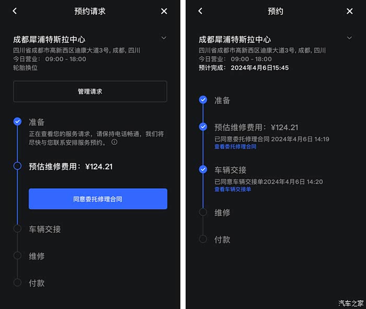Agree via 同意委托修理合同 button
366x309 pixels.
(x=98, y=199)
